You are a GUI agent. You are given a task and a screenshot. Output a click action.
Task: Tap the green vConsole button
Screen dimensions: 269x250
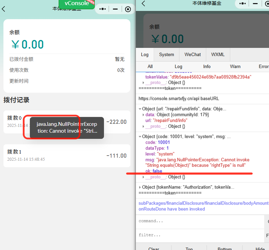(77, 4)
